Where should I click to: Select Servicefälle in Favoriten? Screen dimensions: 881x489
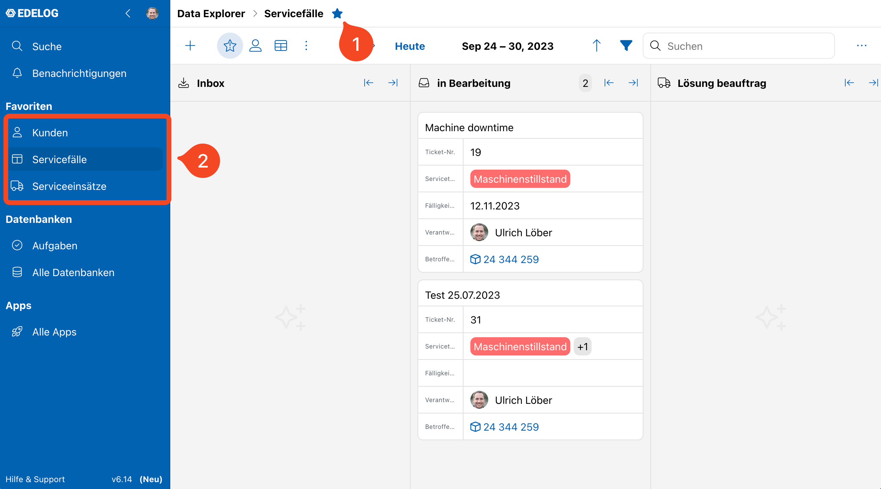click(85, 159)
